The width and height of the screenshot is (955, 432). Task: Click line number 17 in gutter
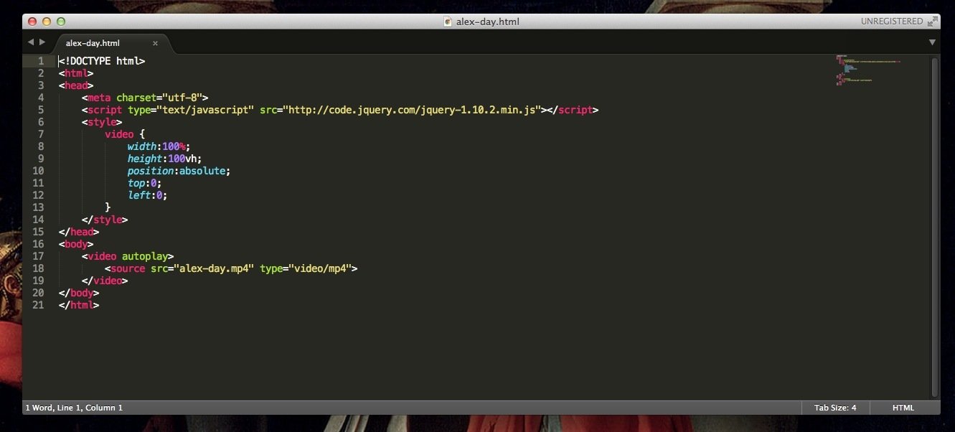point(38,256)
